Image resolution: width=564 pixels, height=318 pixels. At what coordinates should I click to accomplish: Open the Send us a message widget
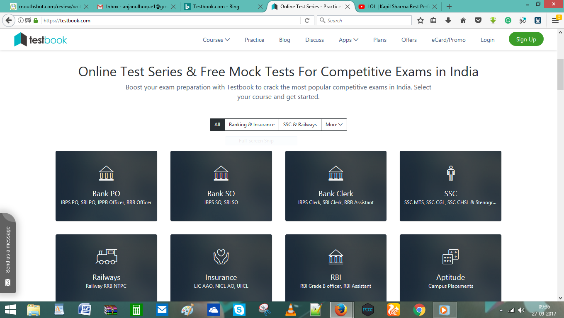click(7, 253)
